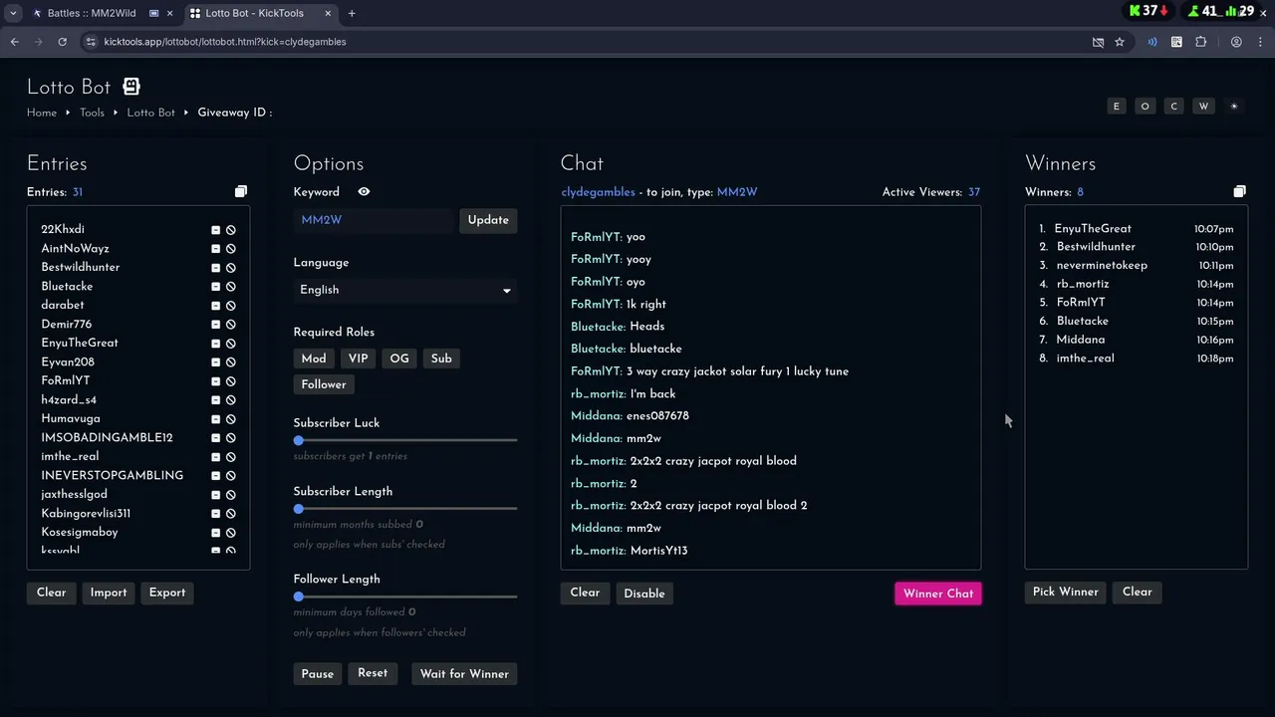1275x717 pixels.
Task: Remove 22Khxdi entry with minus icon
Action: 215,230
